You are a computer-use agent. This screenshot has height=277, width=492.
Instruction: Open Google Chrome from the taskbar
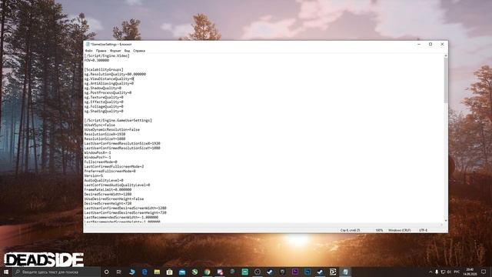pos(207,272)
